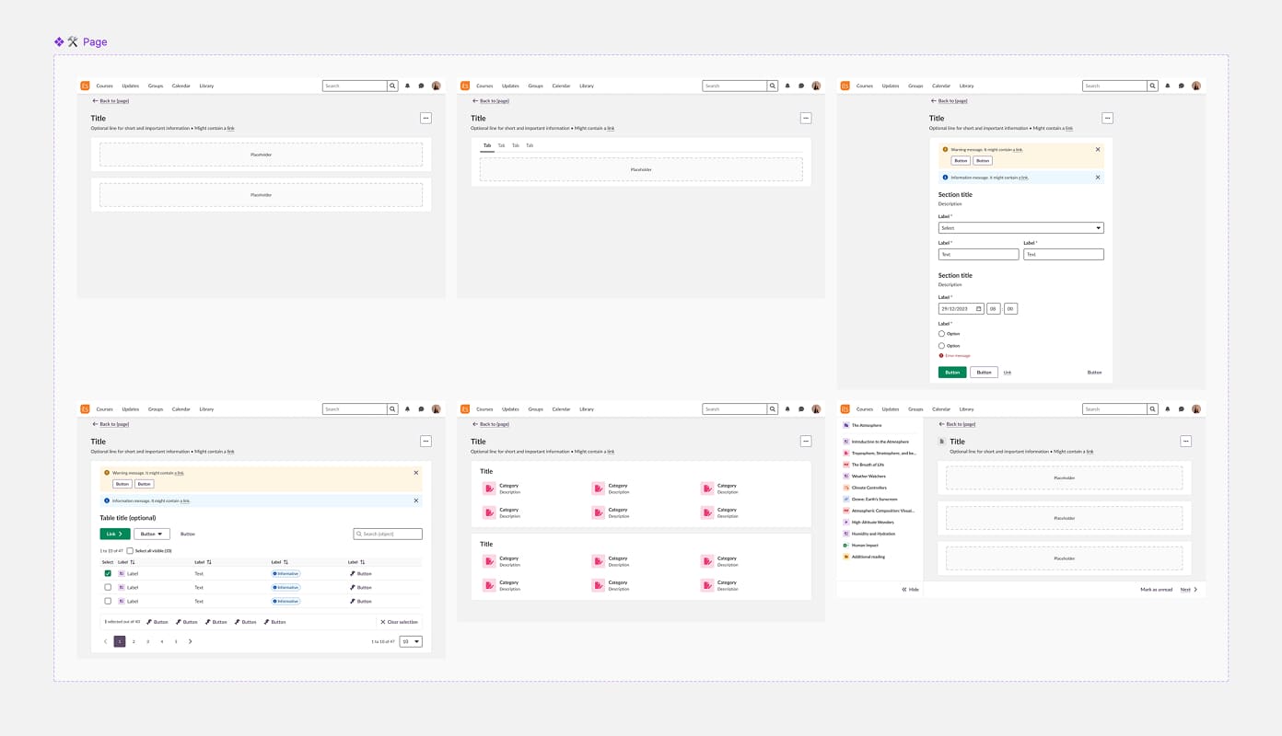The height and width of the screenshot is (736, 1282).
Task: Click the calendar icon in the date field
Action: click(x=978, y=309)
